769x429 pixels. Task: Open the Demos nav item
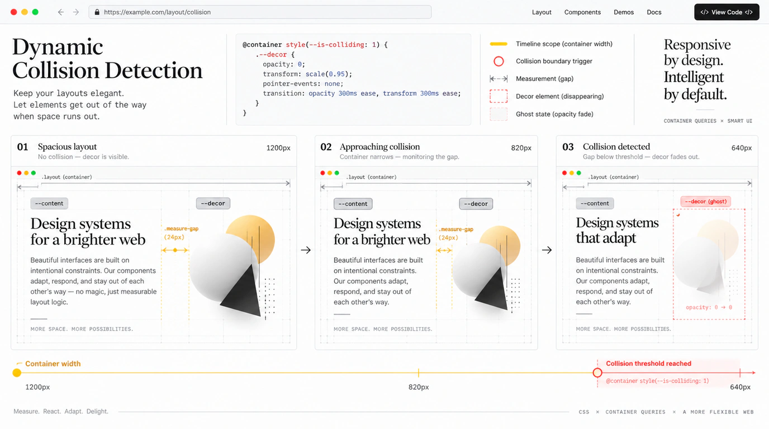[x=624, y=12]
